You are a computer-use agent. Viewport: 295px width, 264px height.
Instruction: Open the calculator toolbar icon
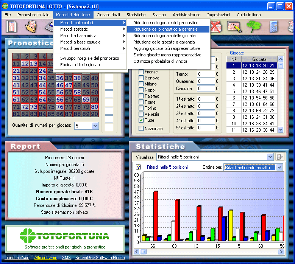274,27
